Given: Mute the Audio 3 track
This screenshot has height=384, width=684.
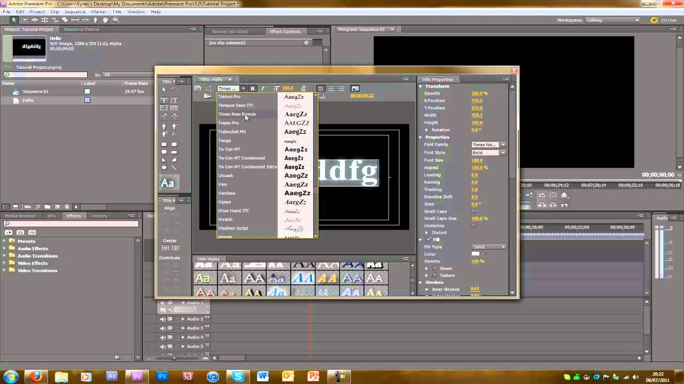Looking at the screenshot, I should [x=163, y=328].
